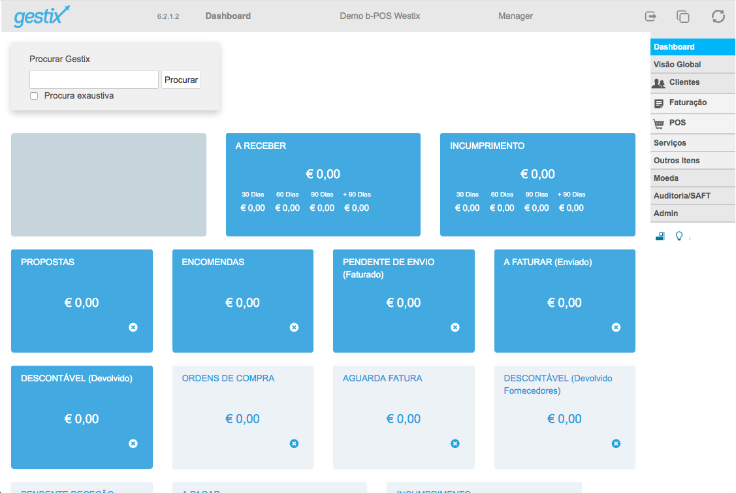
Task: Click the Manager user label
Action: coord(515,16)
